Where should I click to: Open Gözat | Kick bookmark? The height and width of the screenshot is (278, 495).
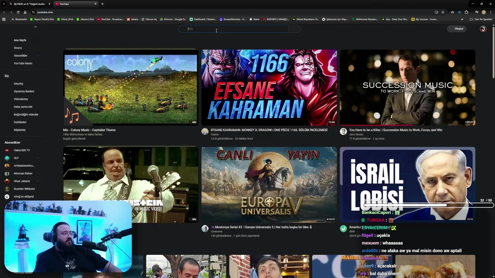pyautogui.click(x=65, y=19)
